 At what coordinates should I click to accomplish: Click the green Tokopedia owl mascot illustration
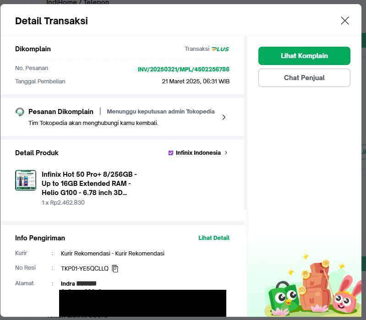coord(284,297)
